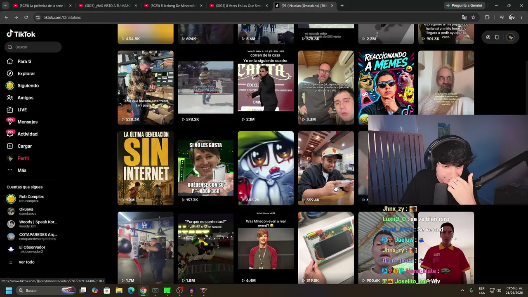The height and width of the screenshot is (297, 528).
Task: Open the volume control in system tray
Action: [x=499, y=290]
